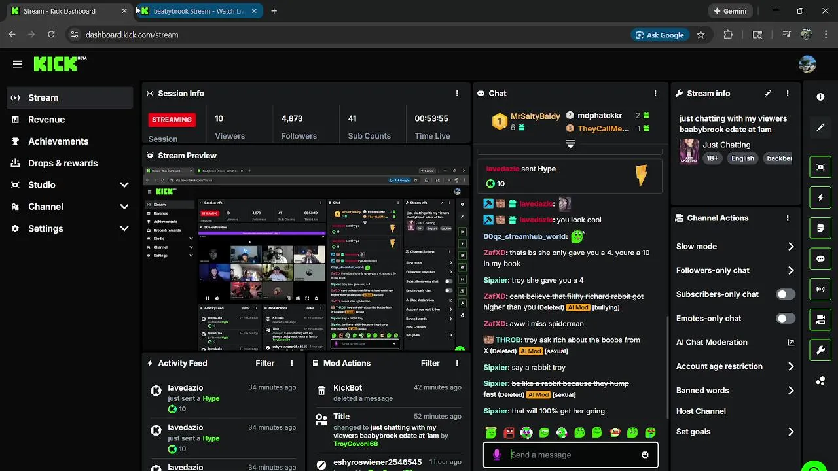The width and height of the screenshot is (838, 471).
Task: Open Gemini from the browser title bar
Action: pos(730,11)
